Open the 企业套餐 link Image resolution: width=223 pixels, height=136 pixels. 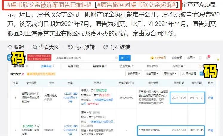(177, 58)
